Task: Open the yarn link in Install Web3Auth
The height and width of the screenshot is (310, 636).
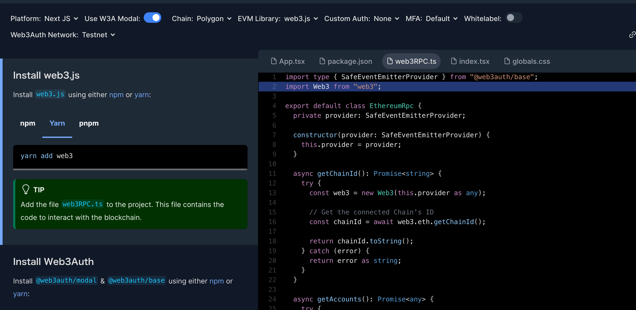Action: pyautogui.click(x=20, y=294)
